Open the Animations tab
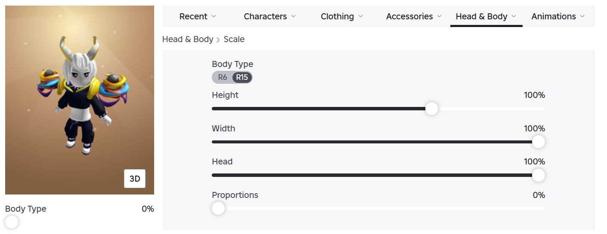Screen dimensions: 607x234 pos(558,16)
